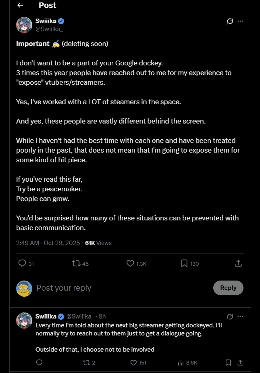
Task: Click the reply bubble showing 31
Action: point(23,264)
